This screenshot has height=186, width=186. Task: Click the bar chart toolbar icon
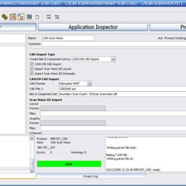pyautogui.click(x=13, y=17)
